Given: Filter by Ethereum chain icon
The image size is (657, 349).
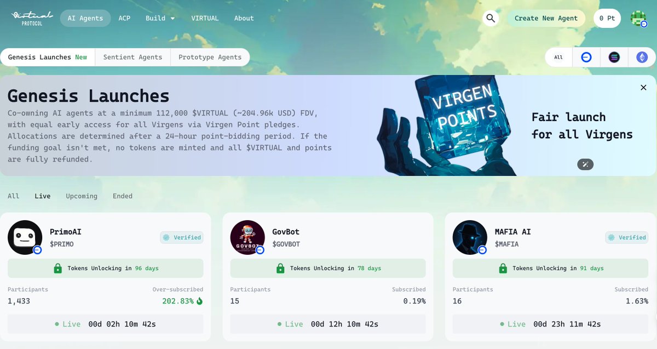Looking at the screenshot, I should (642, 57).
